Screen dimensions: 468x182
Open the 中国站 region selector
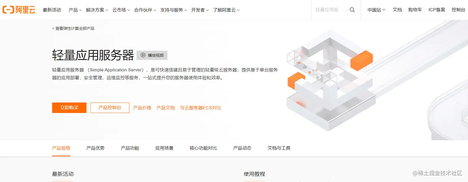click(376, 10)
